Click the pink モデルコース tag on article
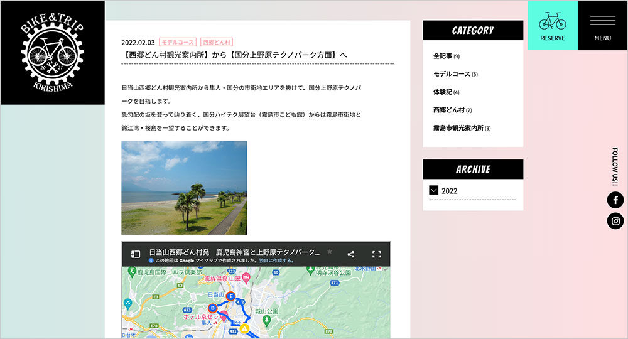The height and width of the screenshot is (339, 628). (x=178, y=42)
